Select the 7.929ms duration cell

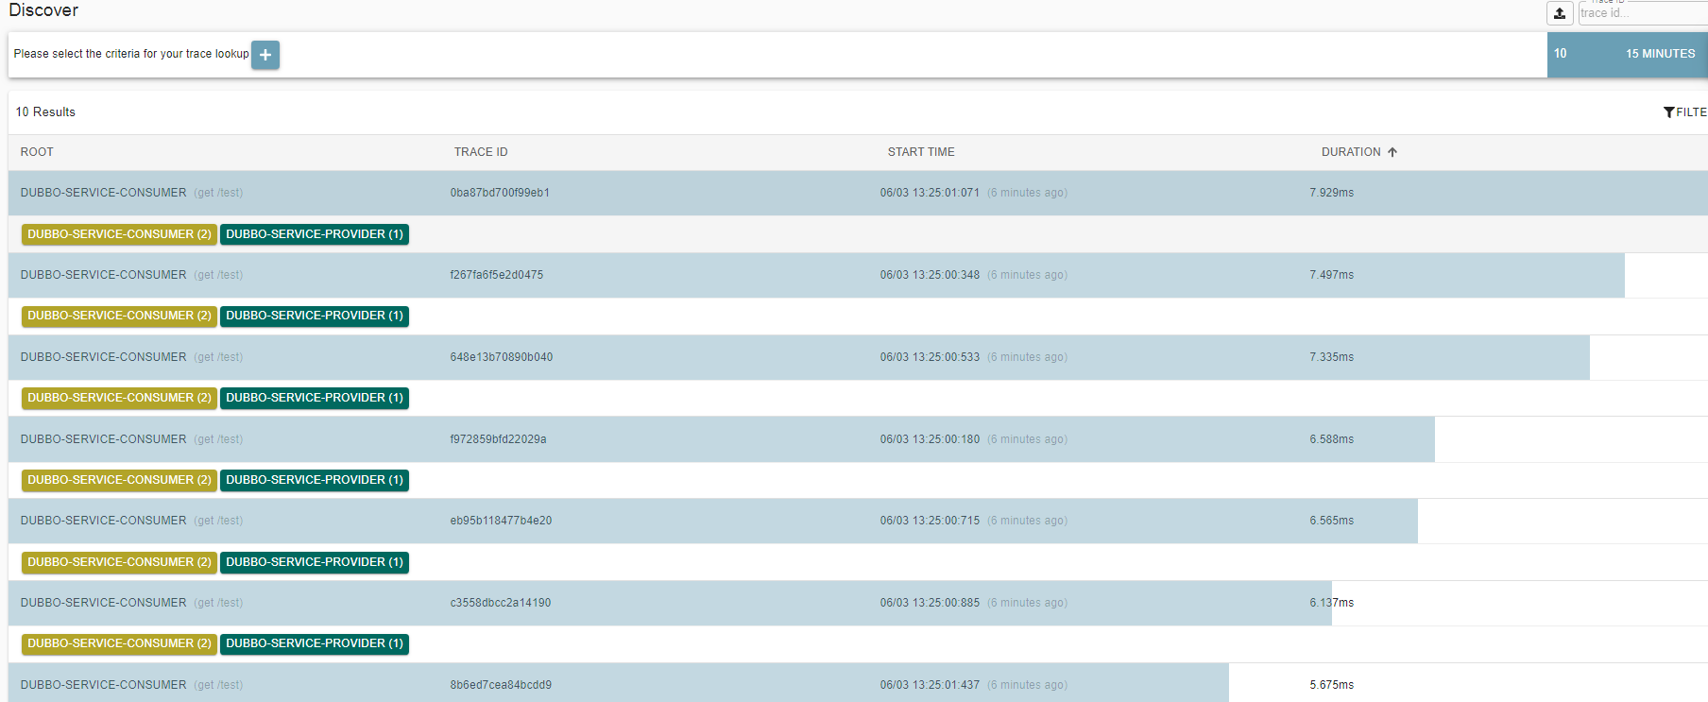click(x=1331, y=193)
